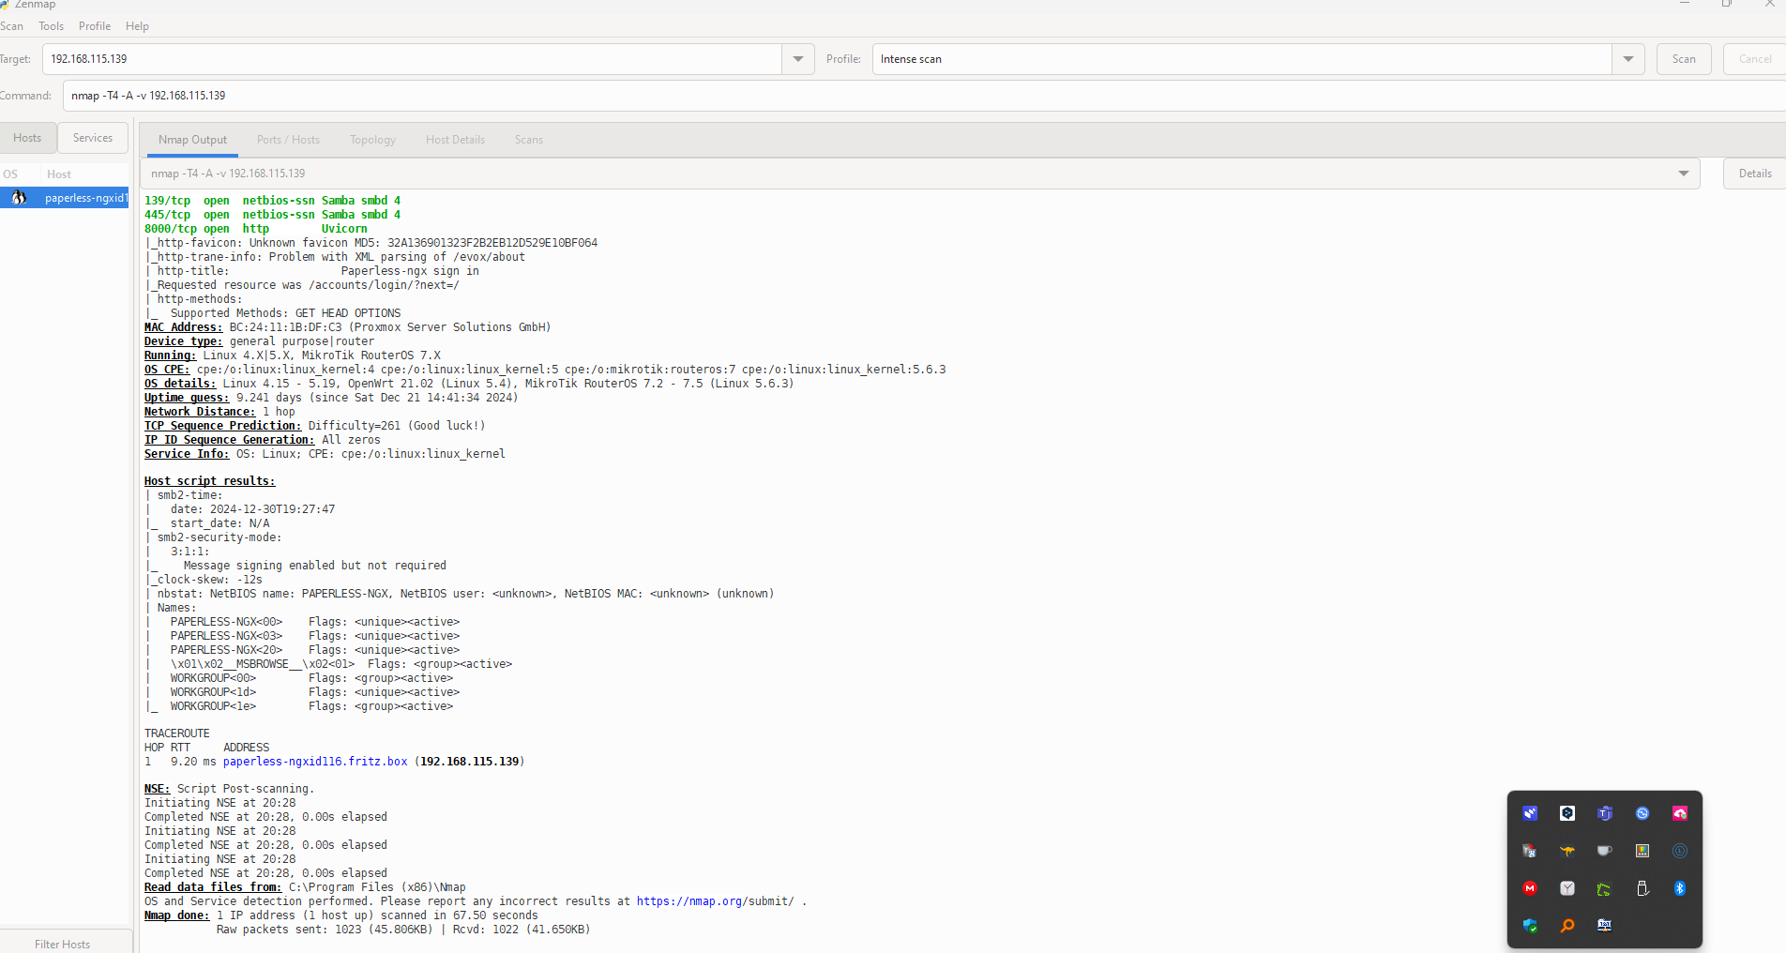Open Microsoft Teams tray icon
The width and height of the screenshot is (1786, 953).
pos(1605,813)
